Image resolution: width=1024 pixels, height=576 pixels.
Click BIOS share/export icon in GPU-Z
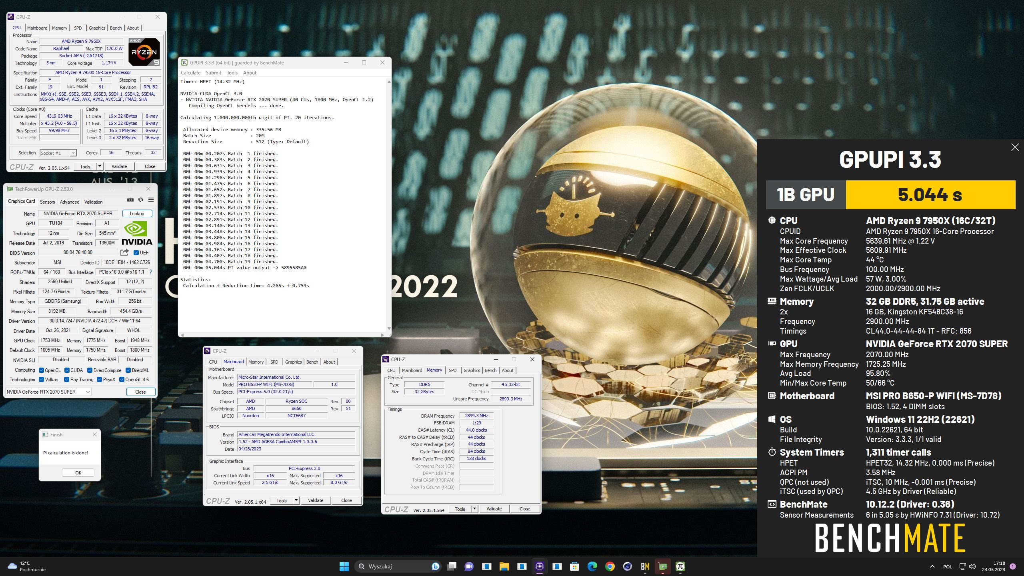point(124,252)
